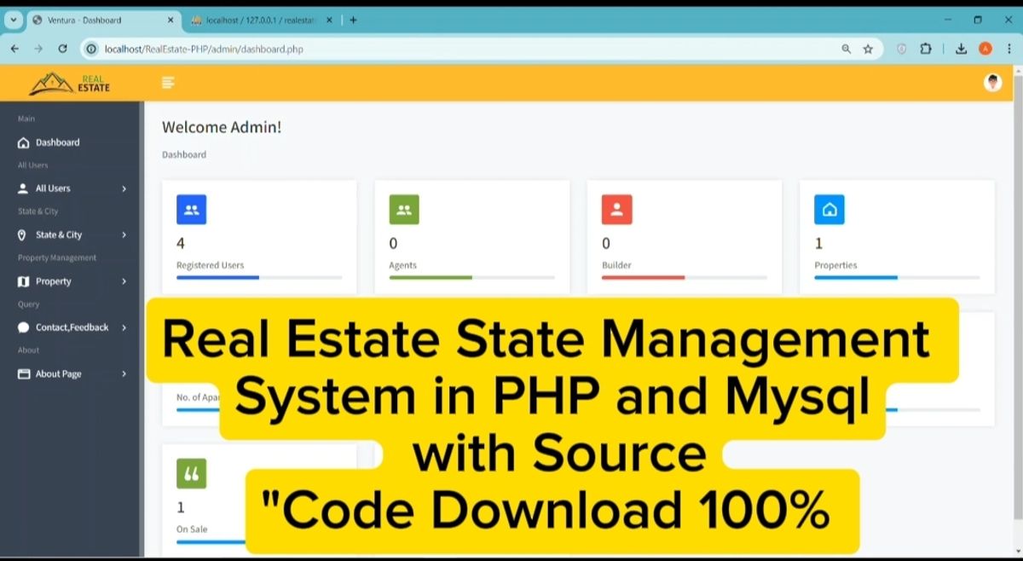Click the Real Estate logo

pyautogui.click(x=70, y=83)
